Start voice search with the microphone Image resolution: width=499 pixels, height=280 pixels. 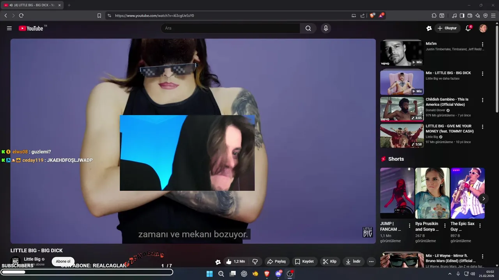coord(326,28)
